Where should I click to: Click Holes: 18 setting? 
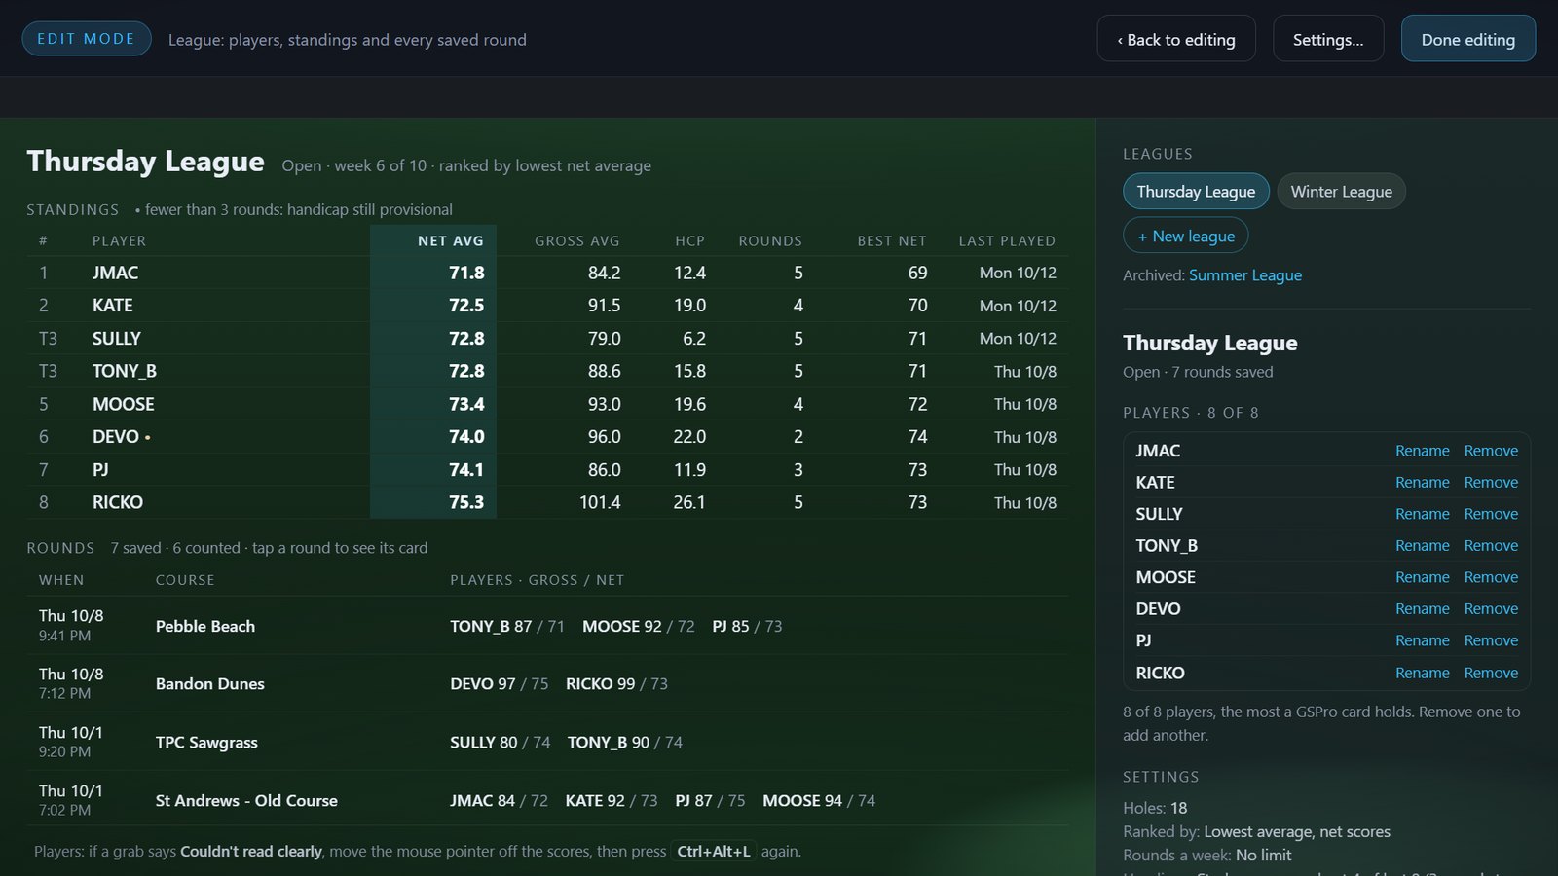pos(1155,808)
